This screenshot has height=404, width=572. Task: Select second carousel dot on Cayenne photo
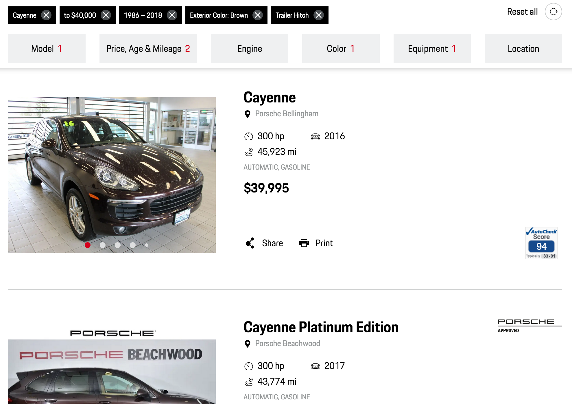point(102,245)
